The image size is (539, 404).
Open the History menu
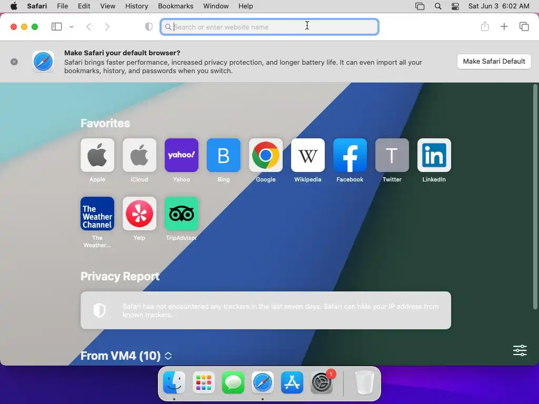(x=136, y=6)
